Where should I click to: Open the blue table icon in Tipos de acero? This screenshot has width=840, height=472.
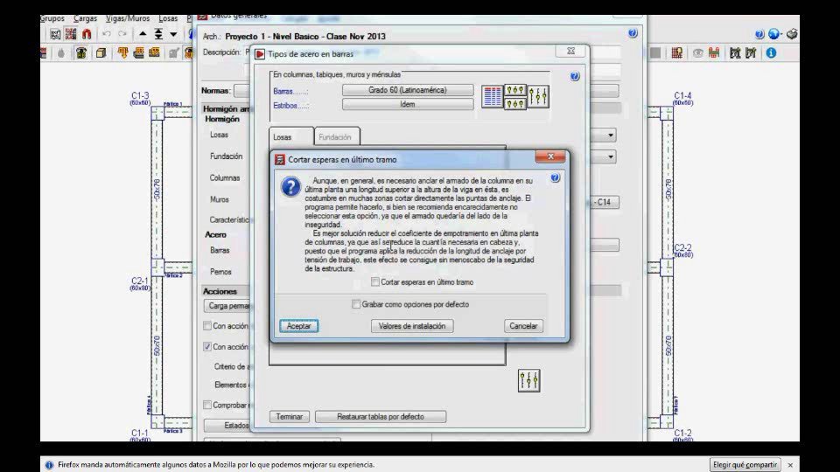493,96
